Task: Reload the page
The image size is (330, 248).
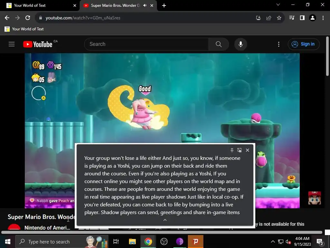Action: tap(28, 18)
